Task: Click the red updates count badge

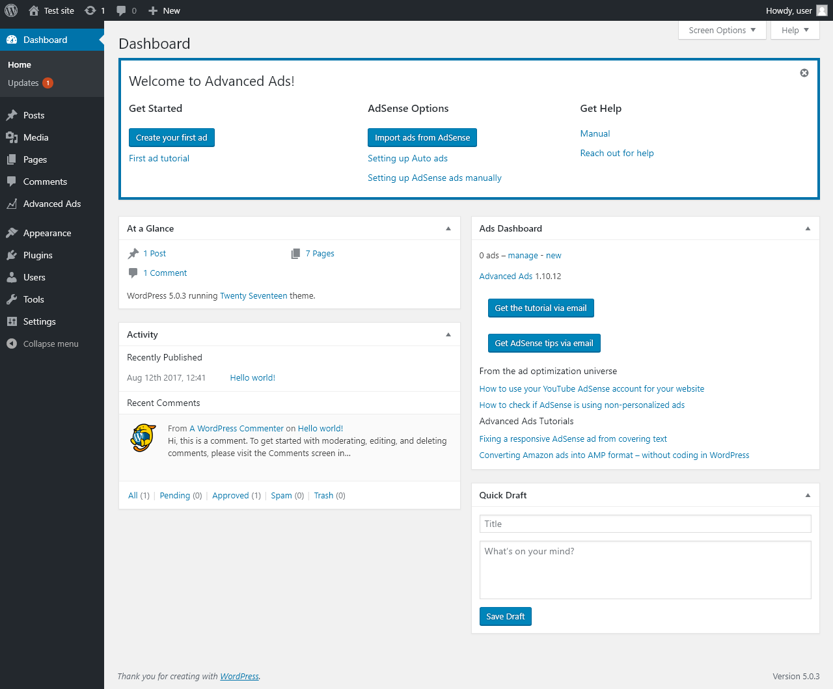Action: (48, 83)
